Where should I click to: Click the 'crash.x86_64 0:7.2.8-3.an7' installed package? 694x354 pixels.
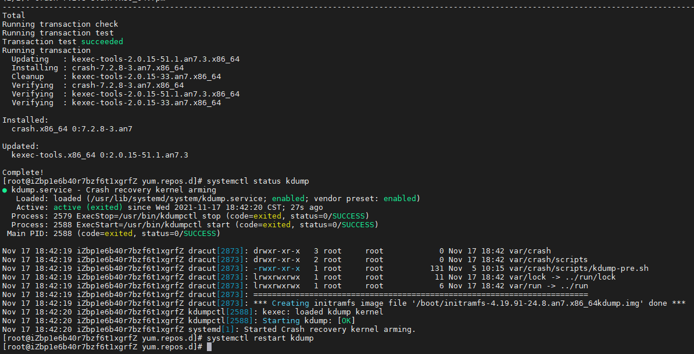(x=71, y=129)
